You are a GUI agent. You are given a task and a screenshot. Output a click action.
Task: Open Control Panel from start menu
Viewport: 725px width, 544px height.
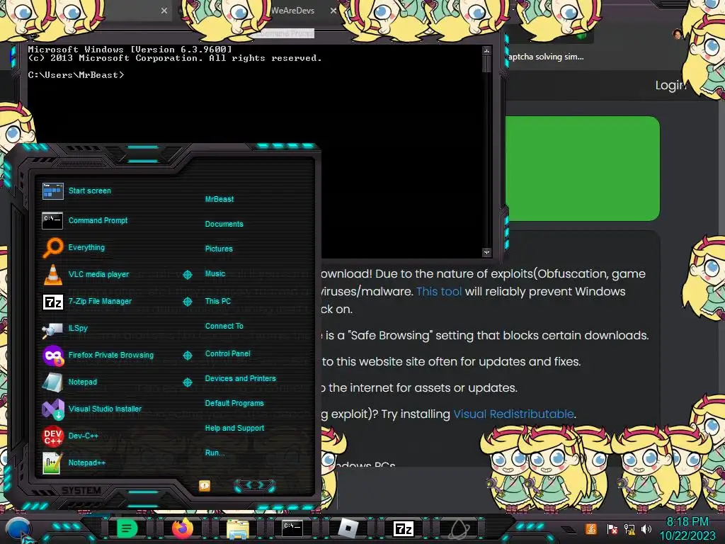(x=227, y=353)
